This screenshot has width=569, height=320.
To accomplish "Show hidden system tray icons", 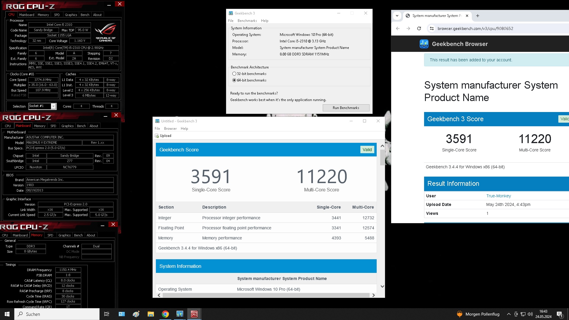I will coord(509,314).
